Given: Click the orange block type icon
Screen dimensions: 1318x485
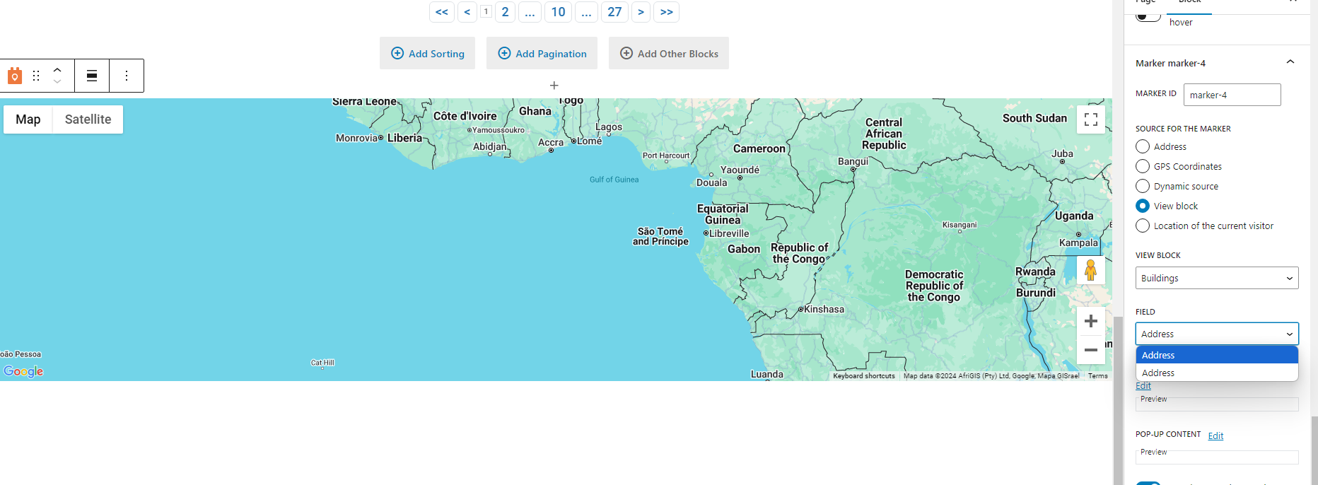Looking at the screenshot, I should tap(14, 76).
